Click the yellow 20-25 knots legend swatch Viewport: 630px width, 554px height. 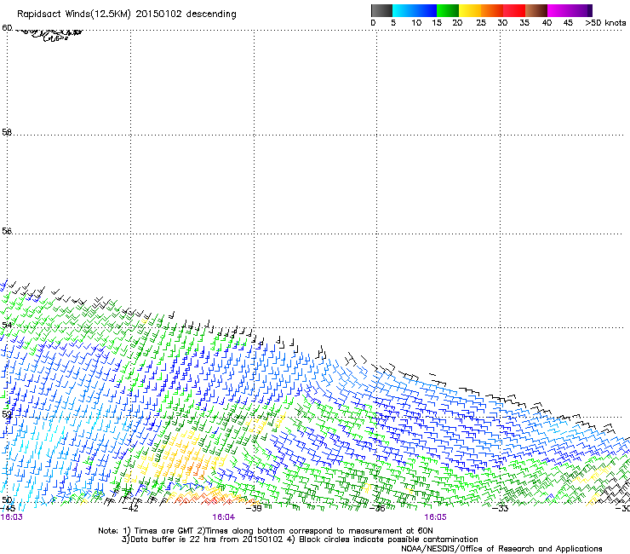point(470,10)
